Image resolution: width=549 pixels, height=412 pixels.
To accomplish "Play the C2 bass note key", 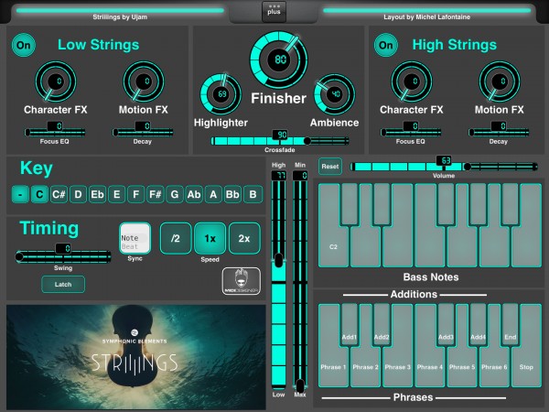I will [333, 246].
